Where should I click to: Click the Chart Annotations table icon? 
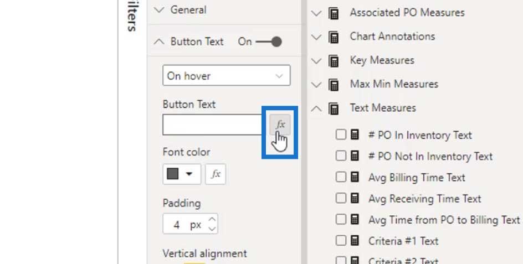coord(334,37)
